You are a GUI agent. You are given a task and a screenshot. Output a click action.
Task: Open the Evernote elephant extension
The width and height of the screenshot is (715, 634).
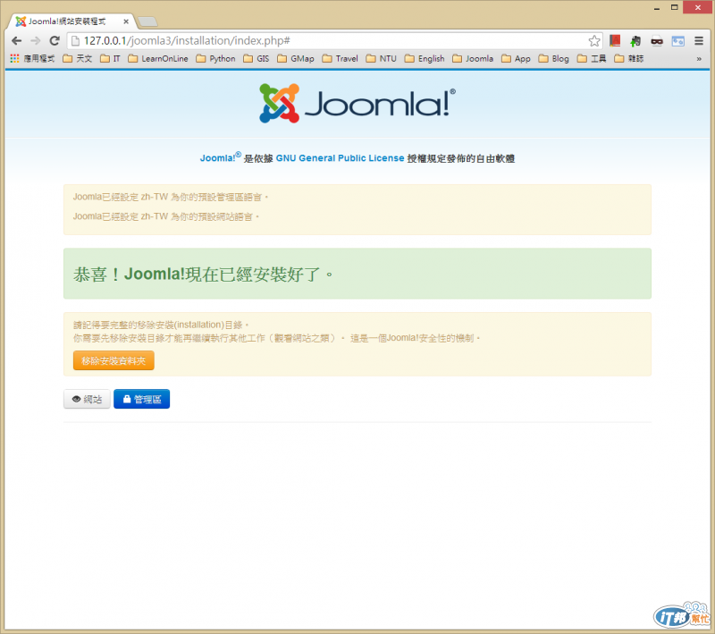[x=635, y=41]
